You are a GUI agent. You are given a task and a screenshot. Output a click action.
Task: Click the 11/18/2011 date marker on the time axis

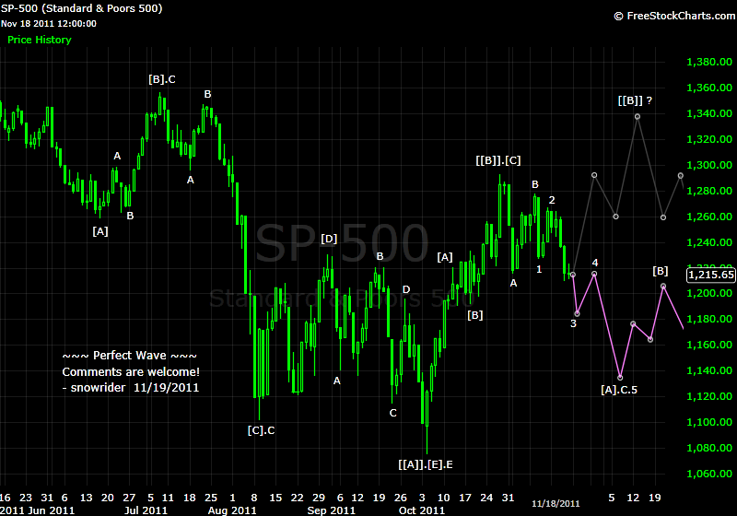[x=556, y=504]
